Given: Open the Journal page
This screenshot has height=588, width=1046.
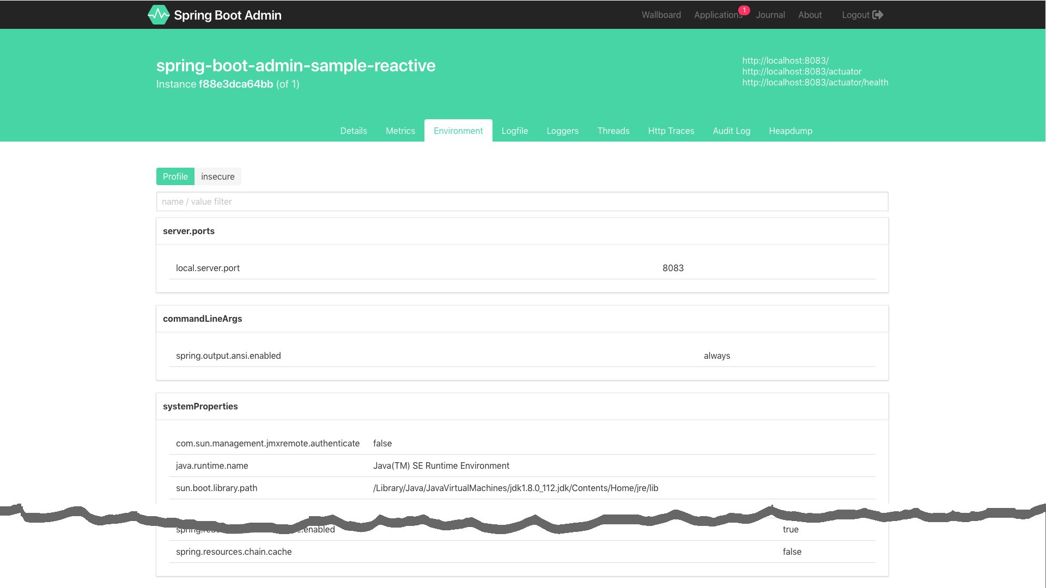Looking at the screenshot, I should (x=770, y=14).
